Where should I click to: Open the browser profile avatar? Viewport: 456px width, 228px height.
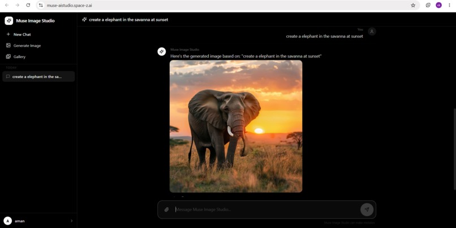(x=438, y=5)
